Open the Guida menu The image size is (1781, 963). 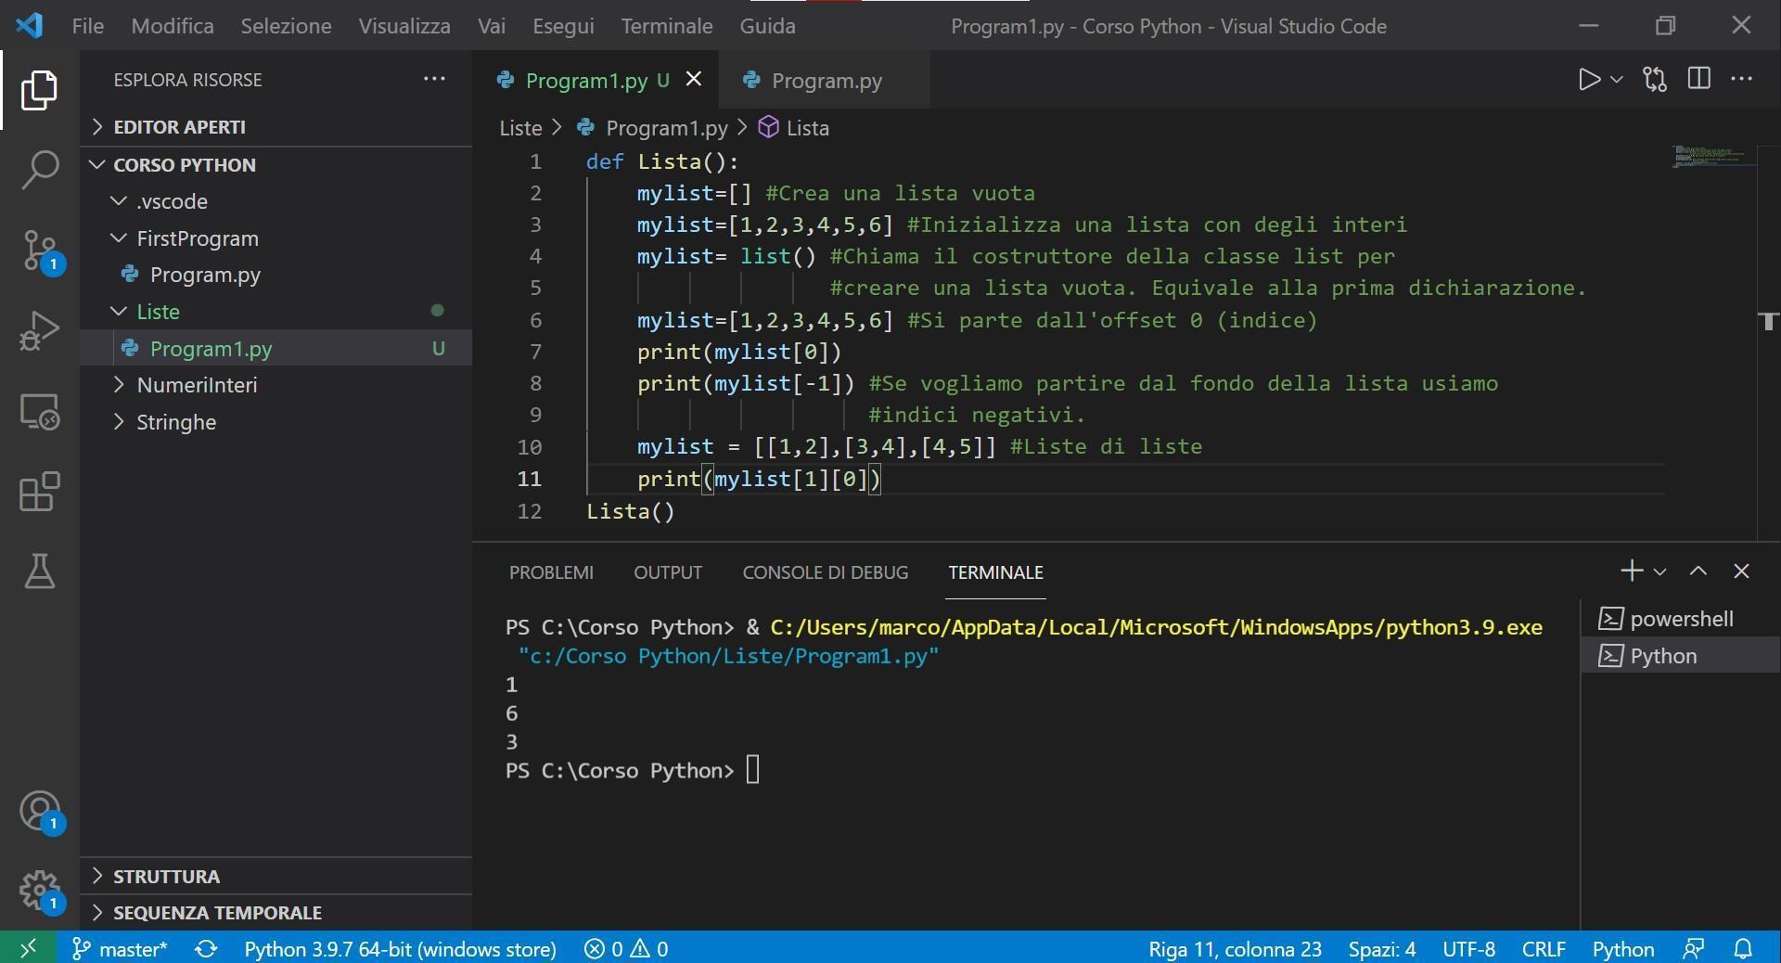coord(767,26)
